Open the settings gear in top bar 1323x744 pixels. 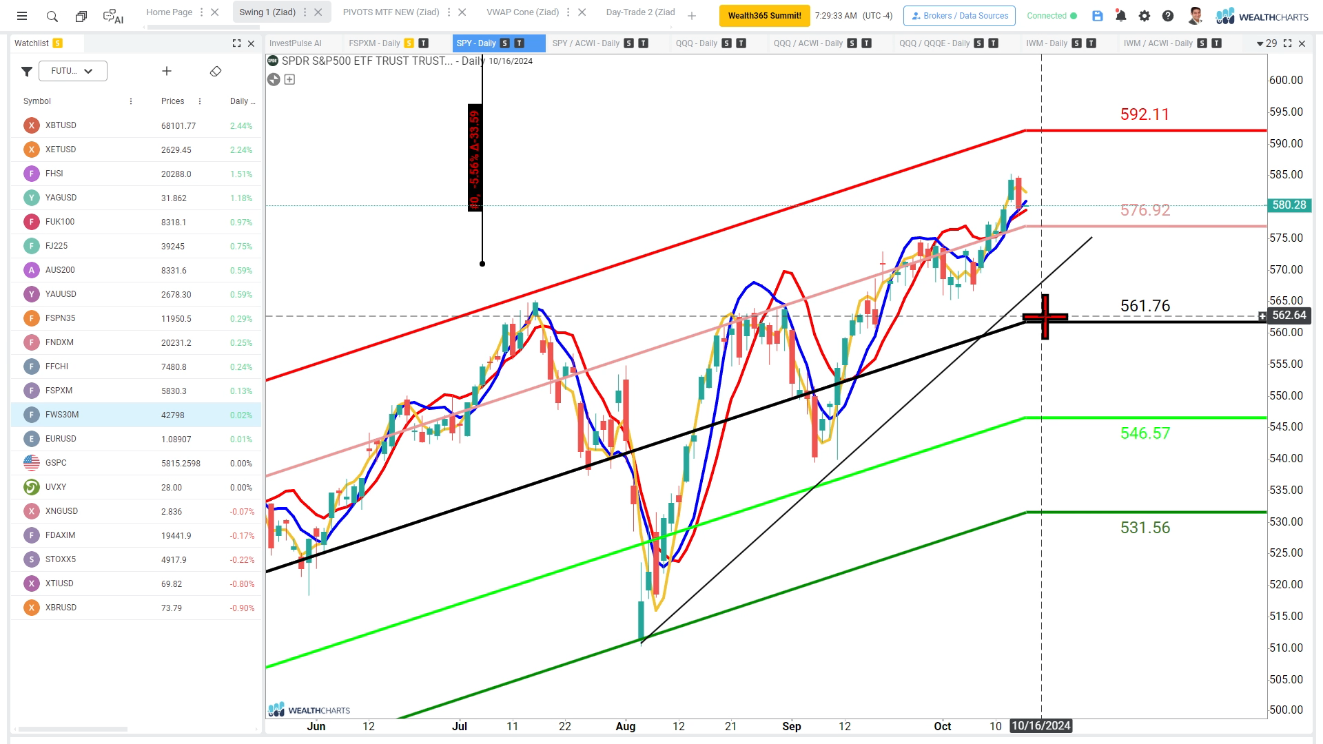(x=1145, y=16)
